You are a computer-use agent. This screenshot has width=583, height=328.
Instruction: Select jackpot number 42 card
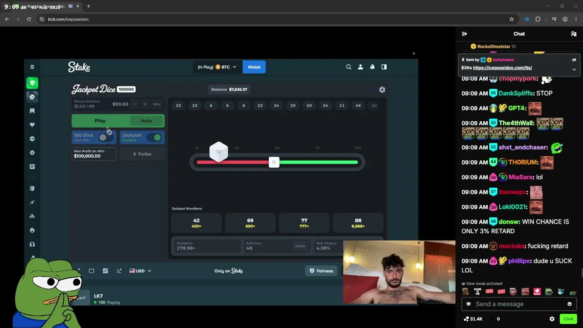196,223
